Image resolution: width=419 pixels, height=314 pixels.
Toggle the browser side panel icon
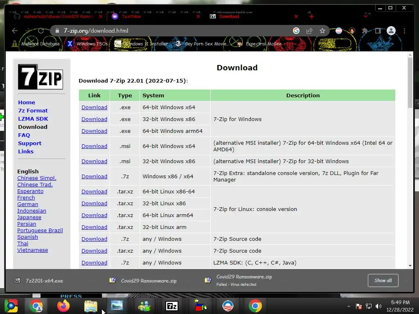click(378, 31)
